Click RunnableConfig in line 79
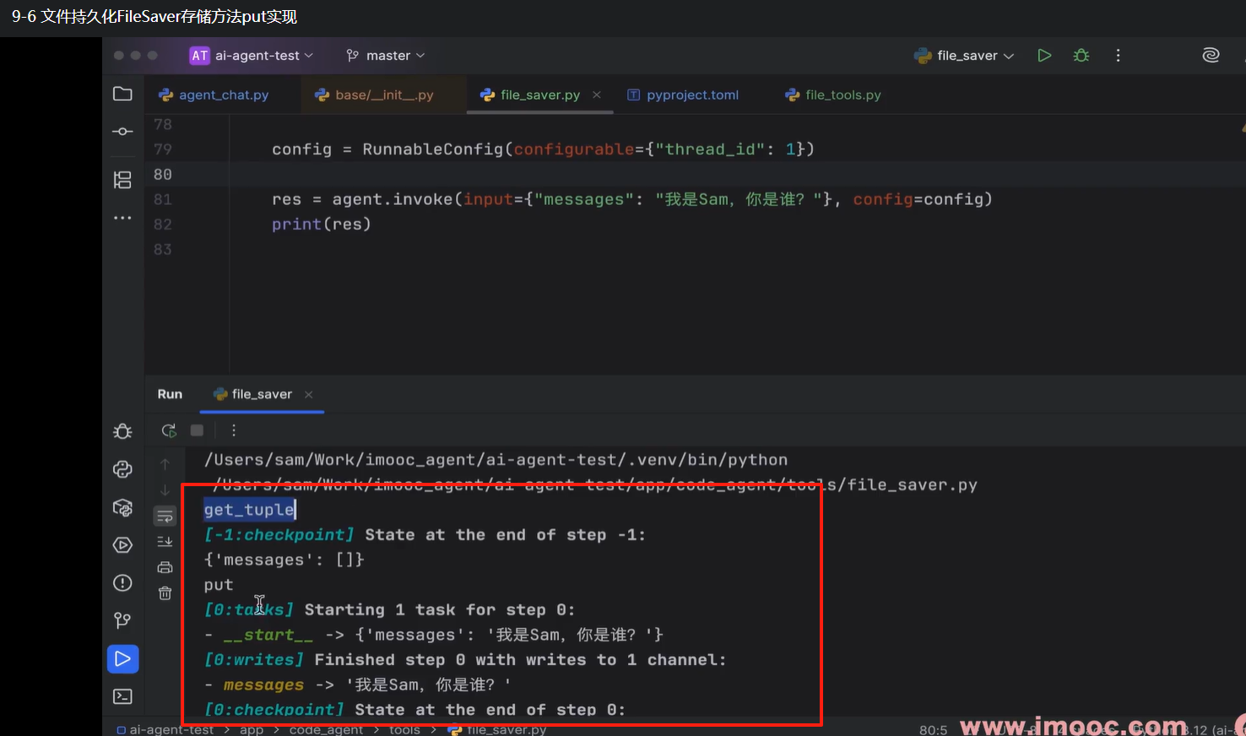The image size is (1246, 736). tap(433, 149)
